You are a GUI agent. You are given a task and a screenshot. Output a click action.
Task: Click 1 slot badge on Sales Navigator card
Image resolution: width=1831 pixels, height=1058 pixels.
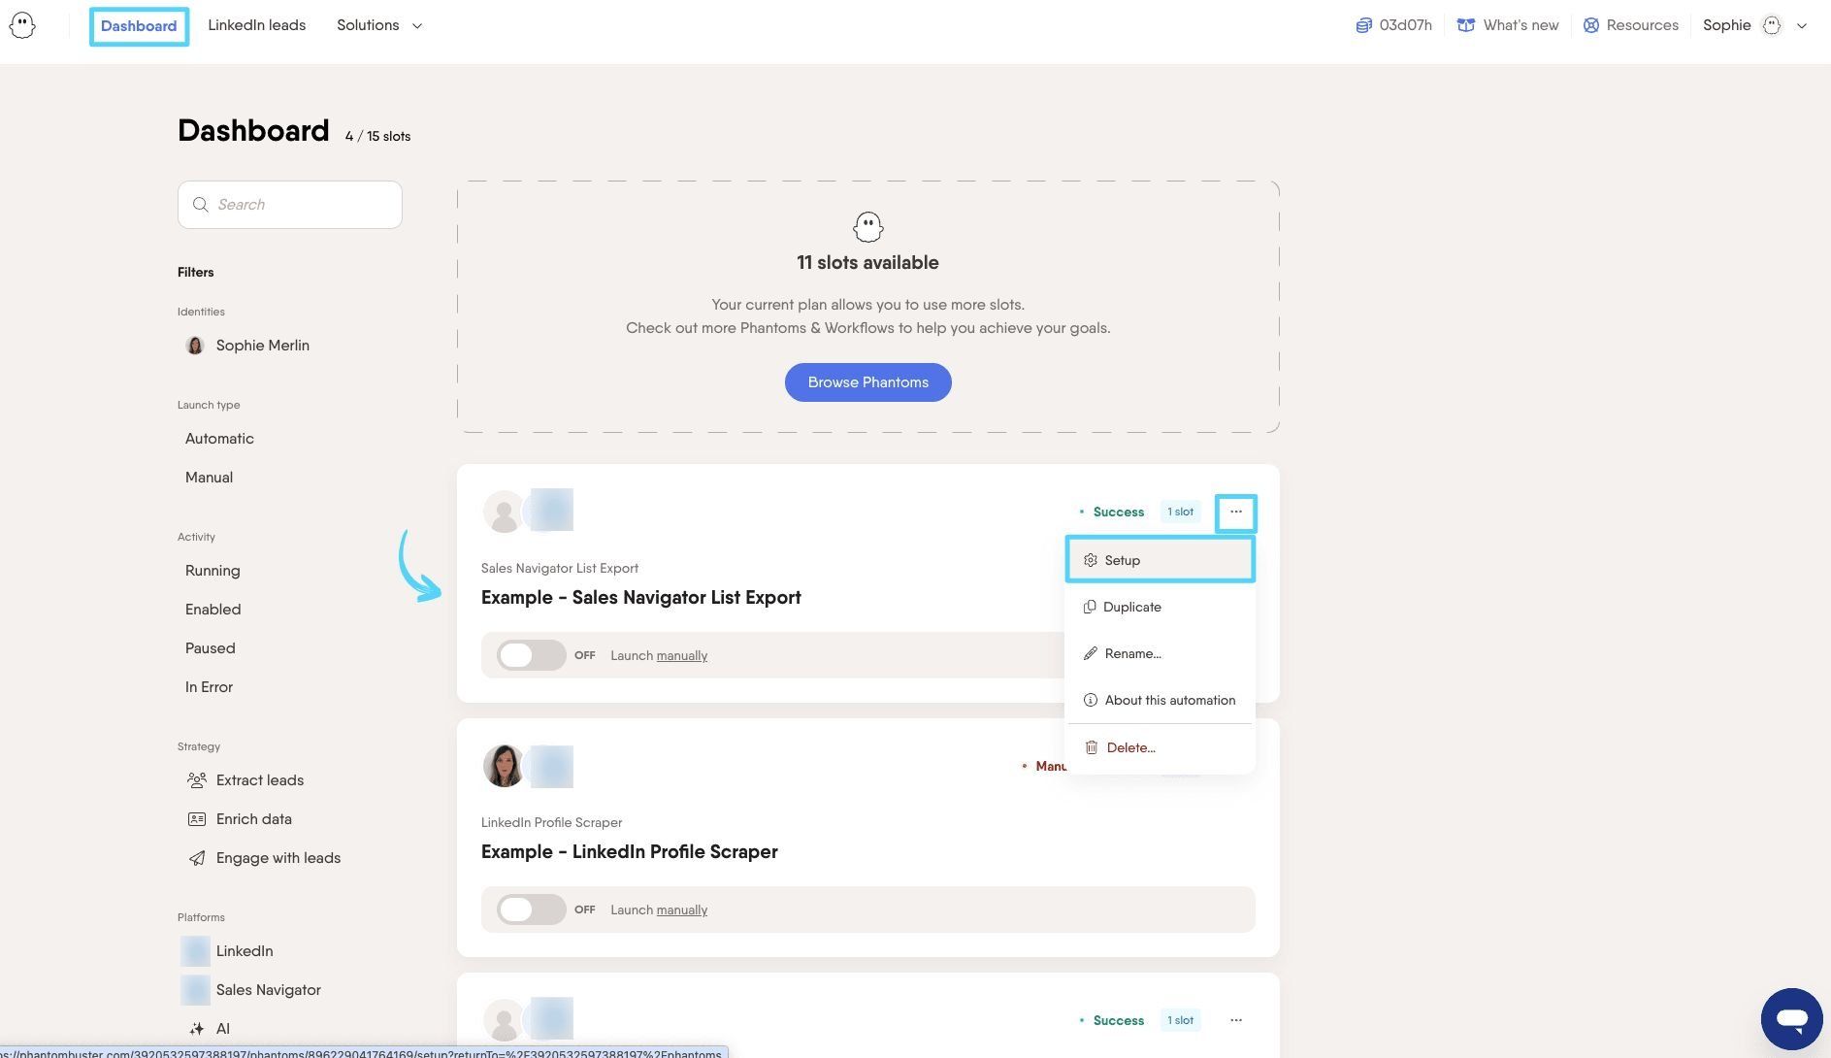[x=1180, y=512]
